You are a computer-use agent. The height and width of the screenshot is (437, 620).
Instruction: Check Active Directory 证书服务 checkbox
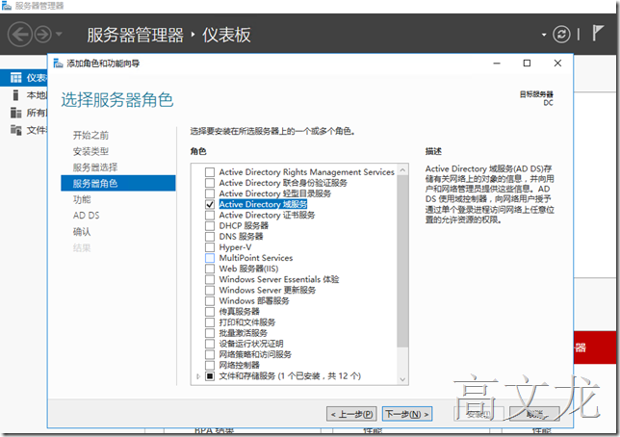point(210,216)
